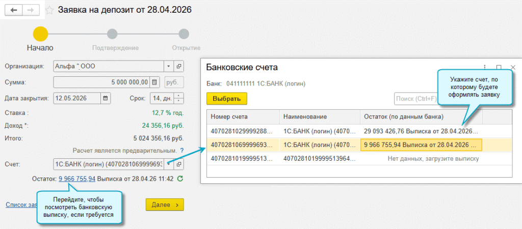
Task: Sort by Остаток (по данным банка) column header
Action: click(422, 117)
